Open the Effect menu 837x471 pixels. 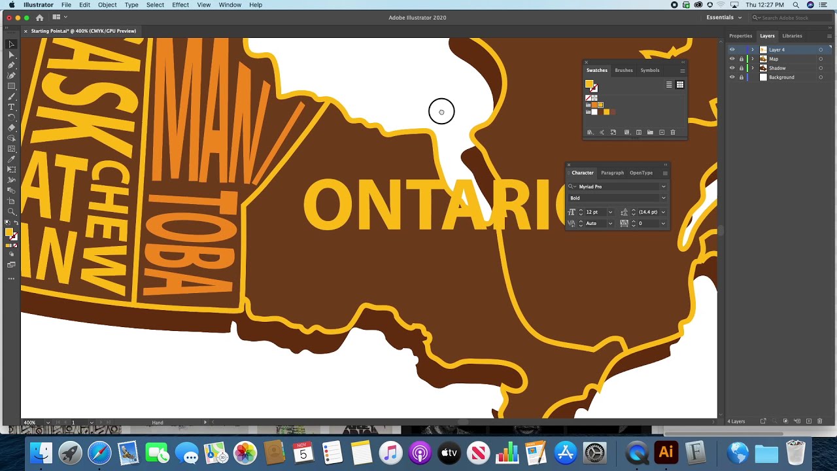[180, 5]
